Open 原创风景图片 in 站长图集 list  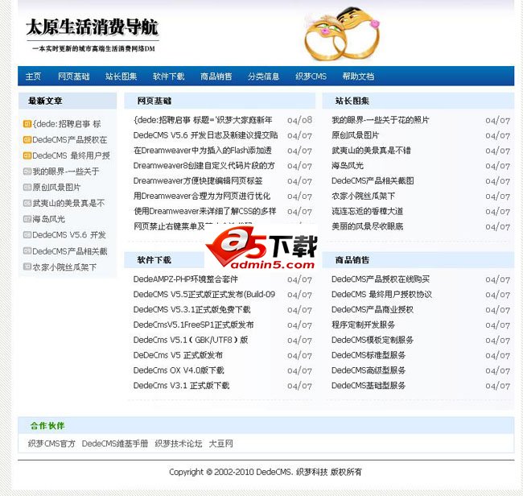pyautogui.click(x=355, y=135)
